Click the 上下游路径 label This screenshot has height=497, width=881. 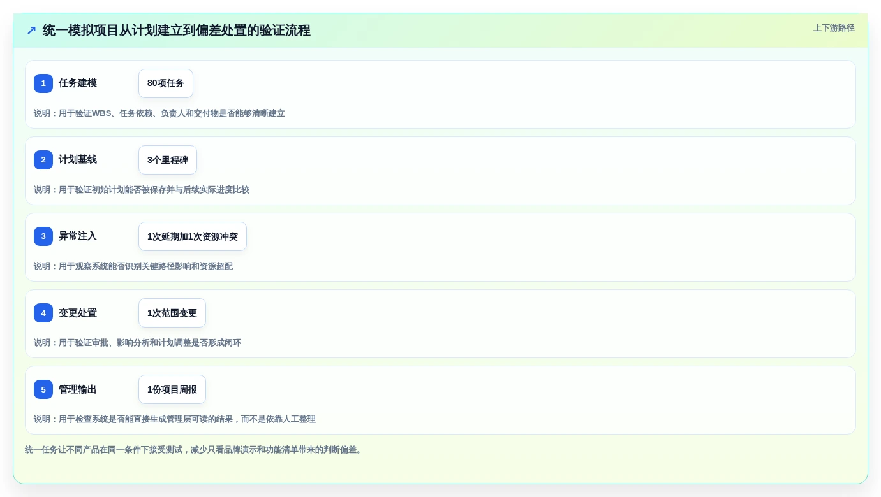834,28
